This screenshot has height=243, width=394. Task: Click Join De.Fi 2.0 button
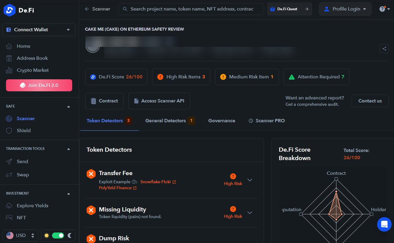pyautogui.click(x=39, y=85)
